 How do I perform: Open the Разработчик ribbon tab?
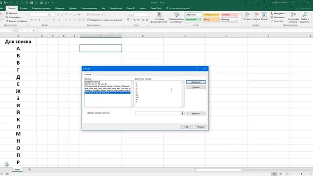click(x=116, y=8)
